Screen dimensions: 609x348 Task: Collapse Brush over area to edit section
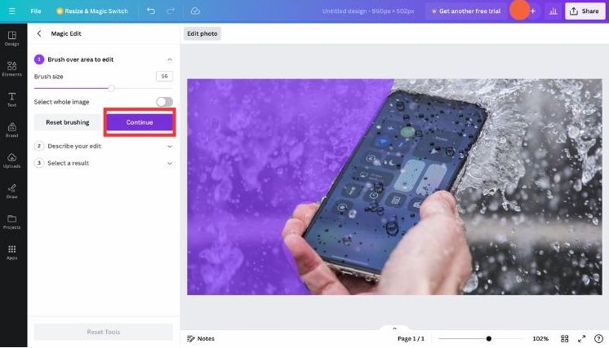170,59
